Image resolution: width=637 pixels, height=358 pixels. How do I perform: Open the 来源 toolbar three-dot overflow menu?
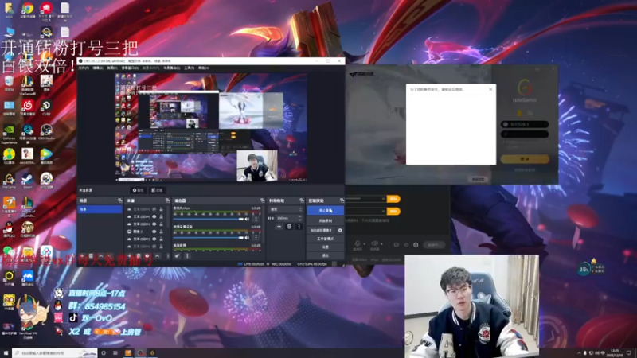pos(168,255)
